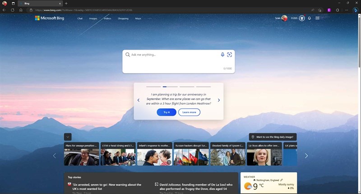
Task: Open Videos in the Bing navigation
Action: point(107,18)
